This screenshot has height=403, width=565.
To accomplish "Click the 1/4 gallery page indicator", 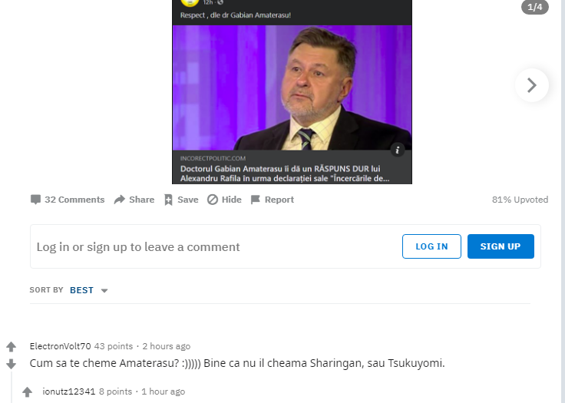I will [x=535, y=7].
